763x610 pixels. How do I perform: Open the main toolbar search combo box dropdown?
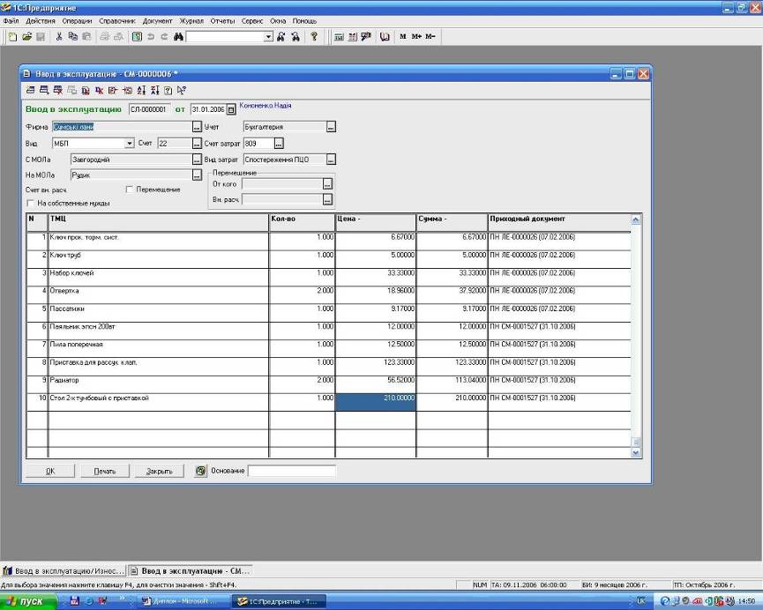(269, 37)
